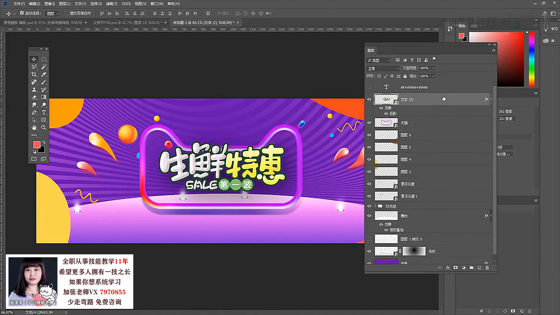Image resolution: width=560 pixels, height=315 pixels.
Task: Hide the 舞台 layer
Action: click(369, 216)
